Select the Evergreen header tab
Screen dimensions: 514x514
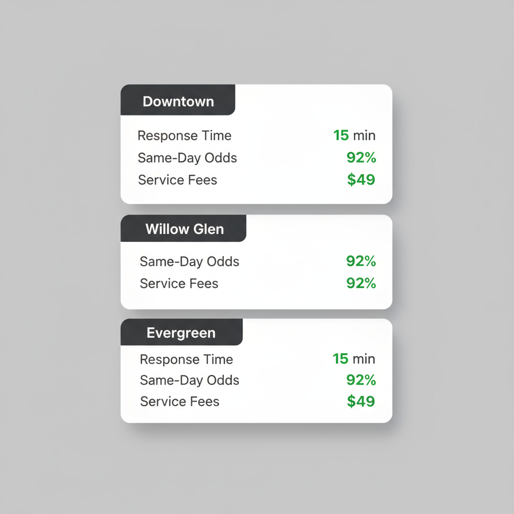(181, 333)
